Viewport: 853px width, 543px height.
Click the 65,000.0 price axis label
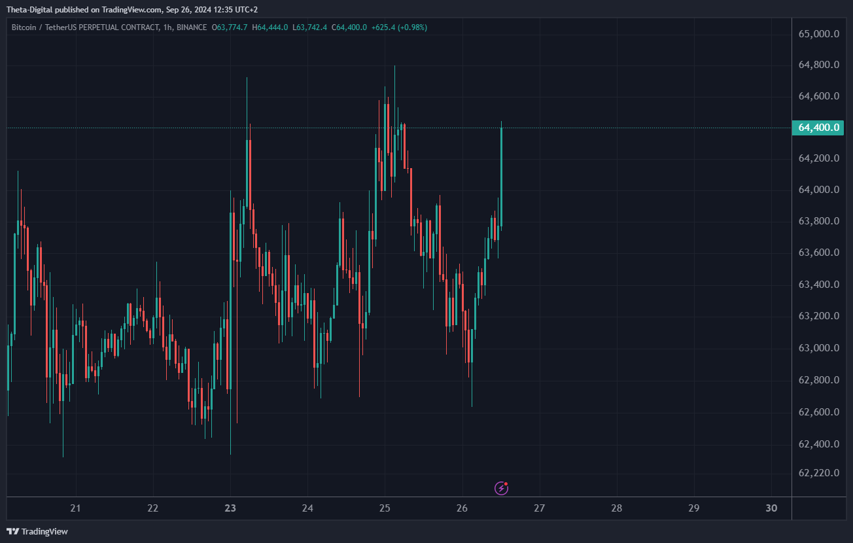(x=818, y=33)
